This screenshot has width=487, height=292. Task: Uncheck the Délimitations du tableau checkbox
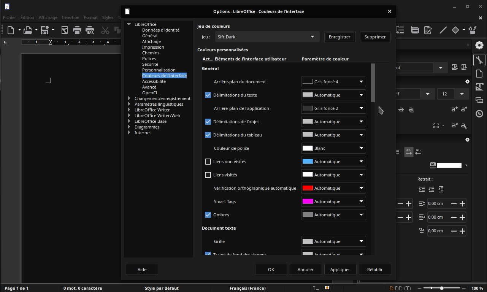(x=208, y=135)
